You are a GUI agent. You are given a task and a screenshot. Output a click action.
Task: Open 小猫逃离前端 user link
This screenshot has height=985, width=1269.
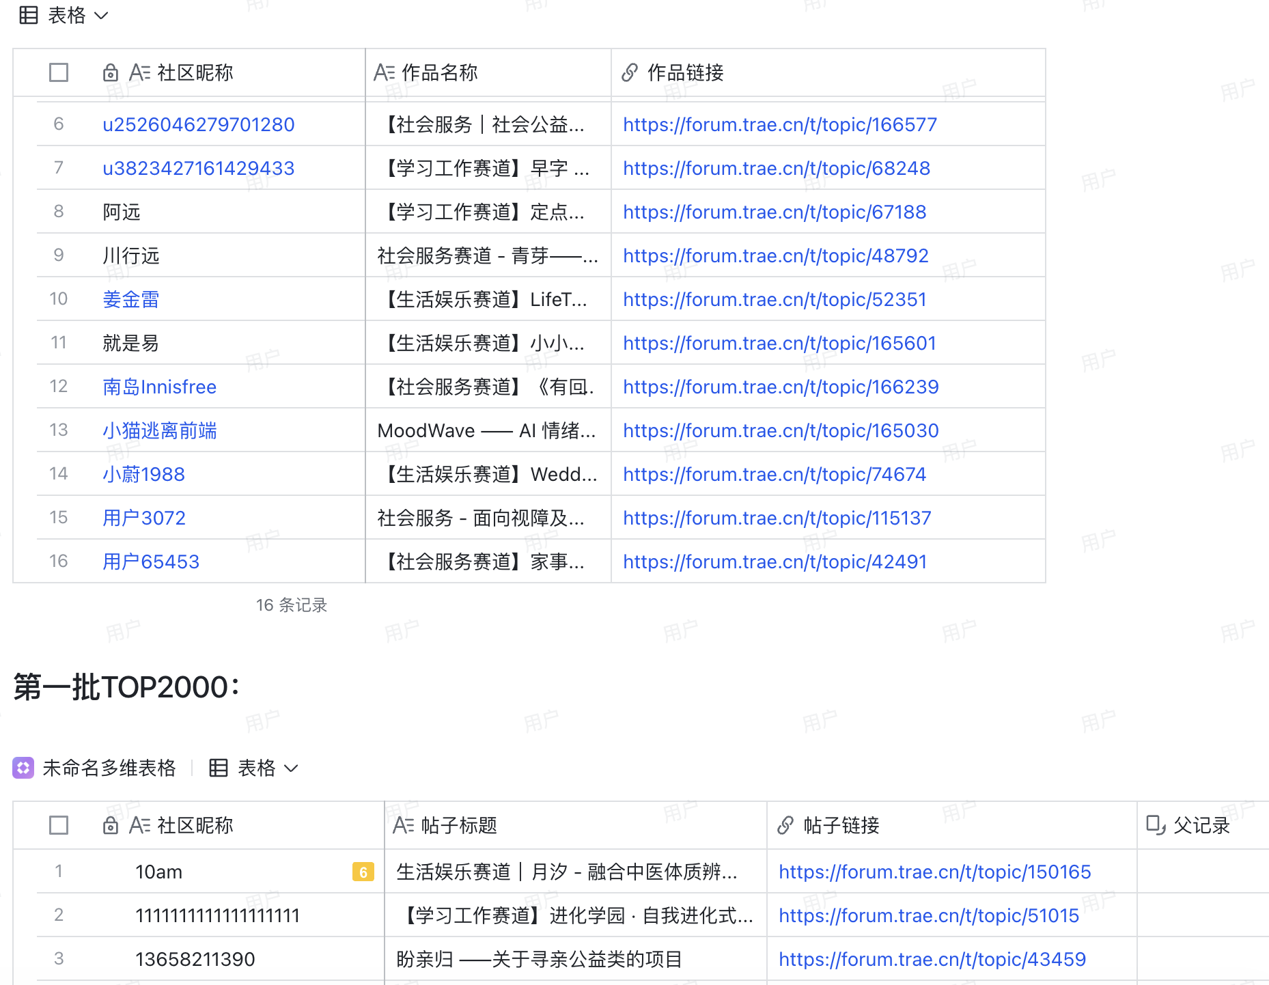point(160,430)
